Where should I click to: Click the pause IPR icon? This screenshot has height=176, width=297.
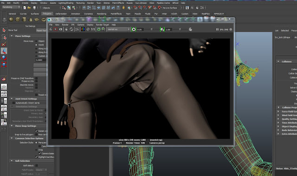[x=217, y=29]
